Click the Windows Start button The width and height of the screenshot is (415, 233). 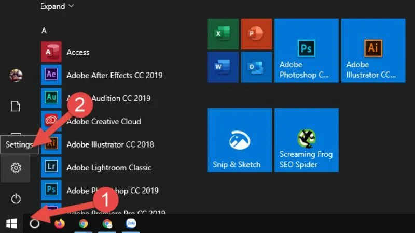point(11,224)
